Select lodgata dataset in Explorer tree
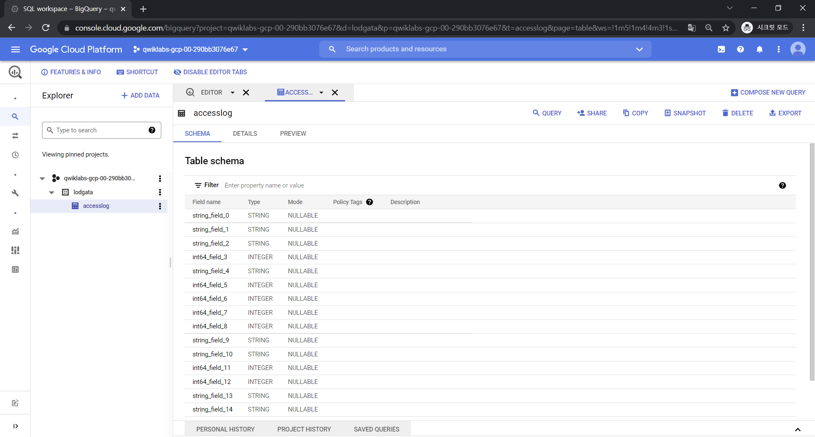 (83, 193)
